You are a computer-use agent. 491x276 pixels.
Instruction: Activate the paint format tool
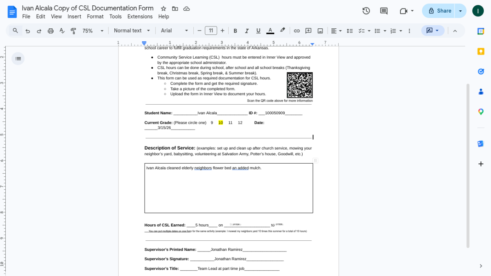(73, 31)
